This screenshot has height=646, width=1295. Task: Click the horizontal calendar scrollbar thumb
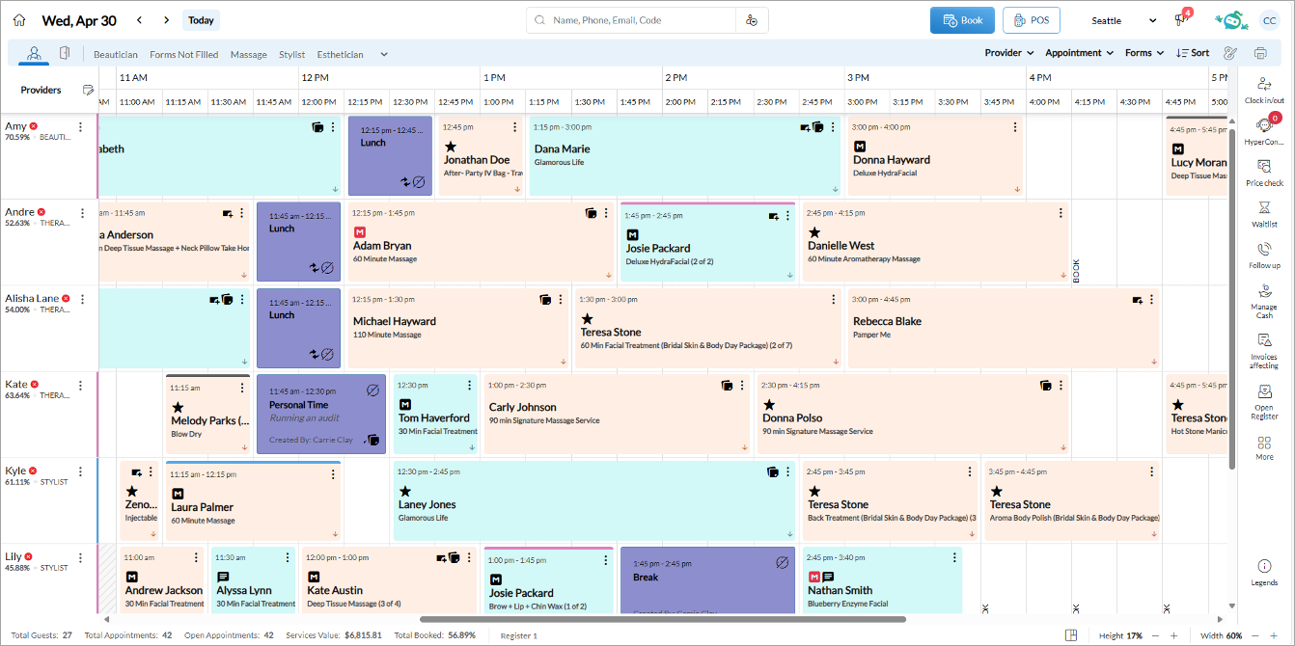point(662,619)
